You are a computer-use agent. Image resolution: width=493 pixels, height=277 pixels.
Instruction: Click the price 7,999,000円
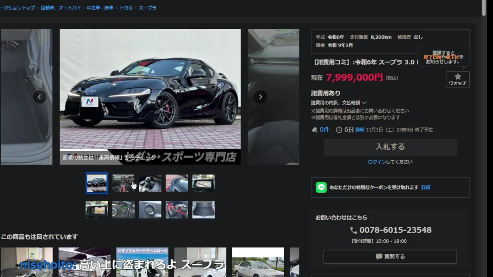[x=354, y=77]
